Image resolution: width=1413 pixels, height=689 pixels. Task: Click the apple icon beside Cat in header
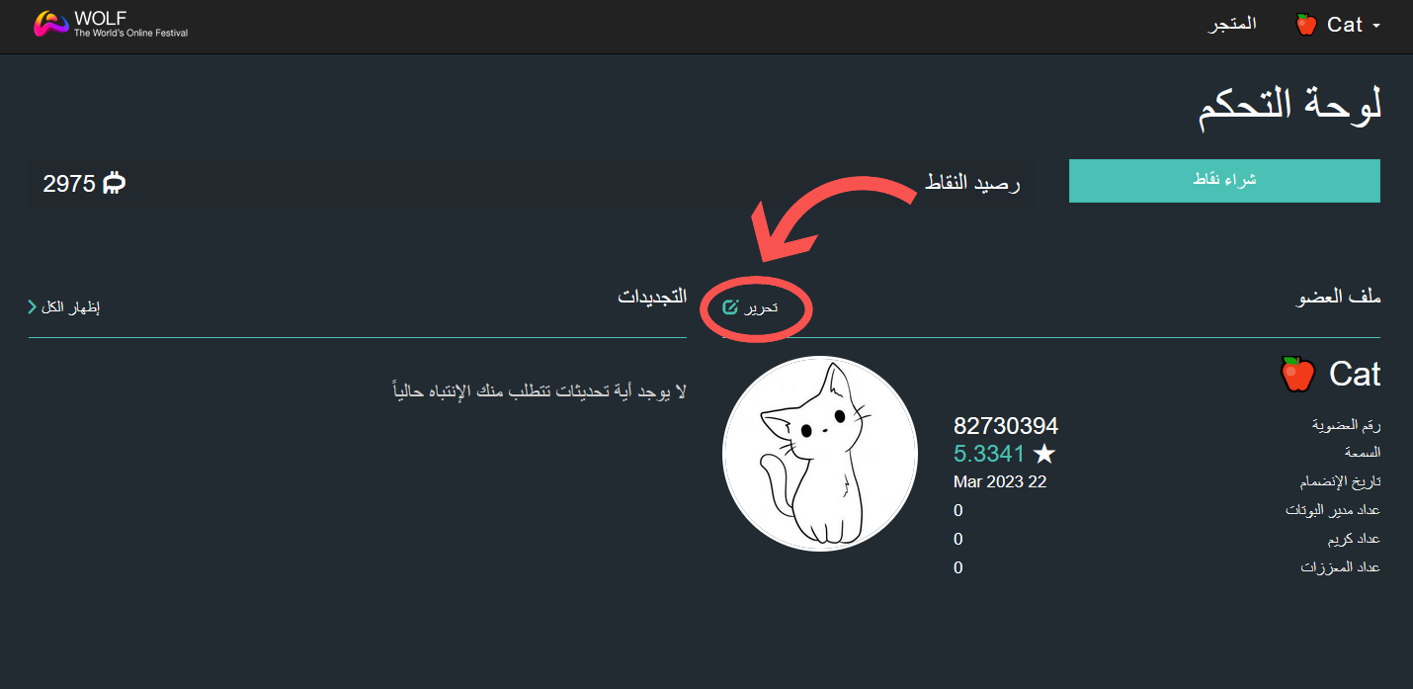1306,25
